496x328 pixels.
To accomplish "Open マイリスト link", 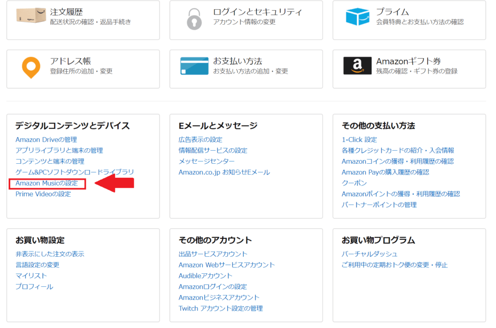I will pos(31,276).
